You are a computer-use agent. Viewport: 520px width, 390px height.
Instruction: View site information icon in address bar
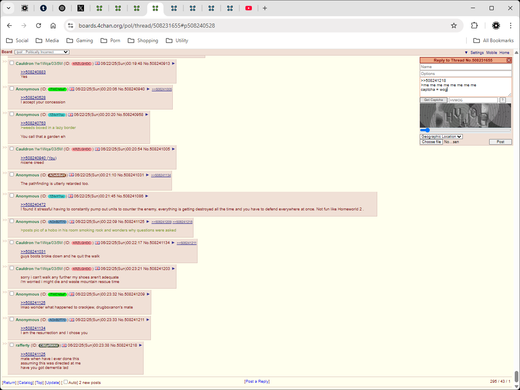point(71,26)
